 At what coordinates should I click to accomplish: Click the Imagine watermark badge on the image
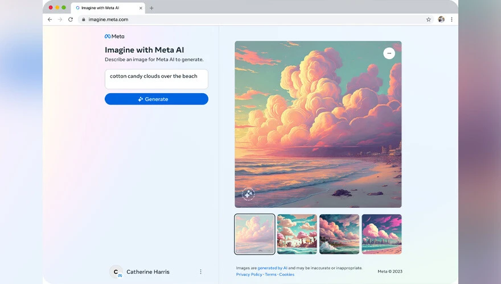248,194
